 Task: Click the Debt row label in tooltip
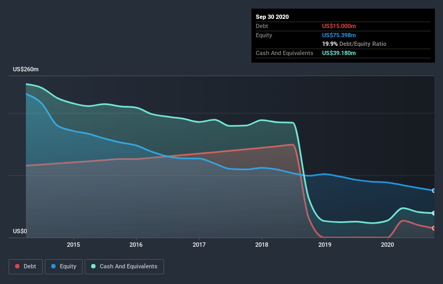(262, 26)
